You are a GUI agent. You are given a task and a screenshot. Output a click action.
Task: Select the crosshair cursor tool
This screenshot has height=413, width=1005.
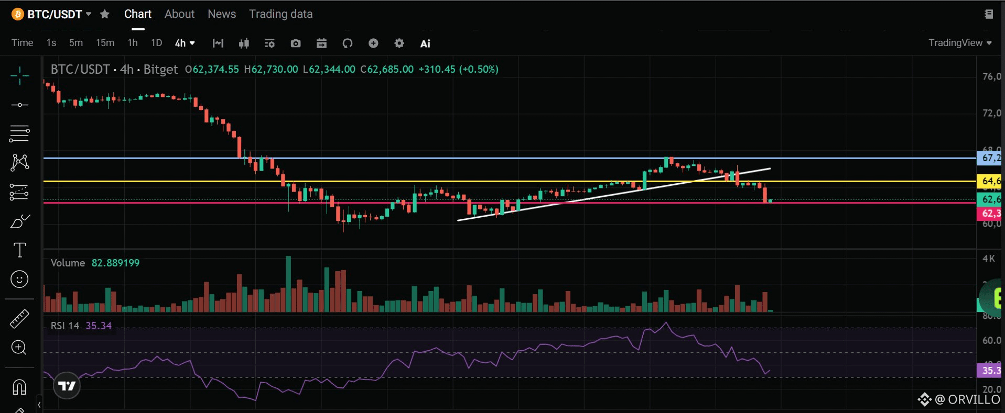coord(19,76)
